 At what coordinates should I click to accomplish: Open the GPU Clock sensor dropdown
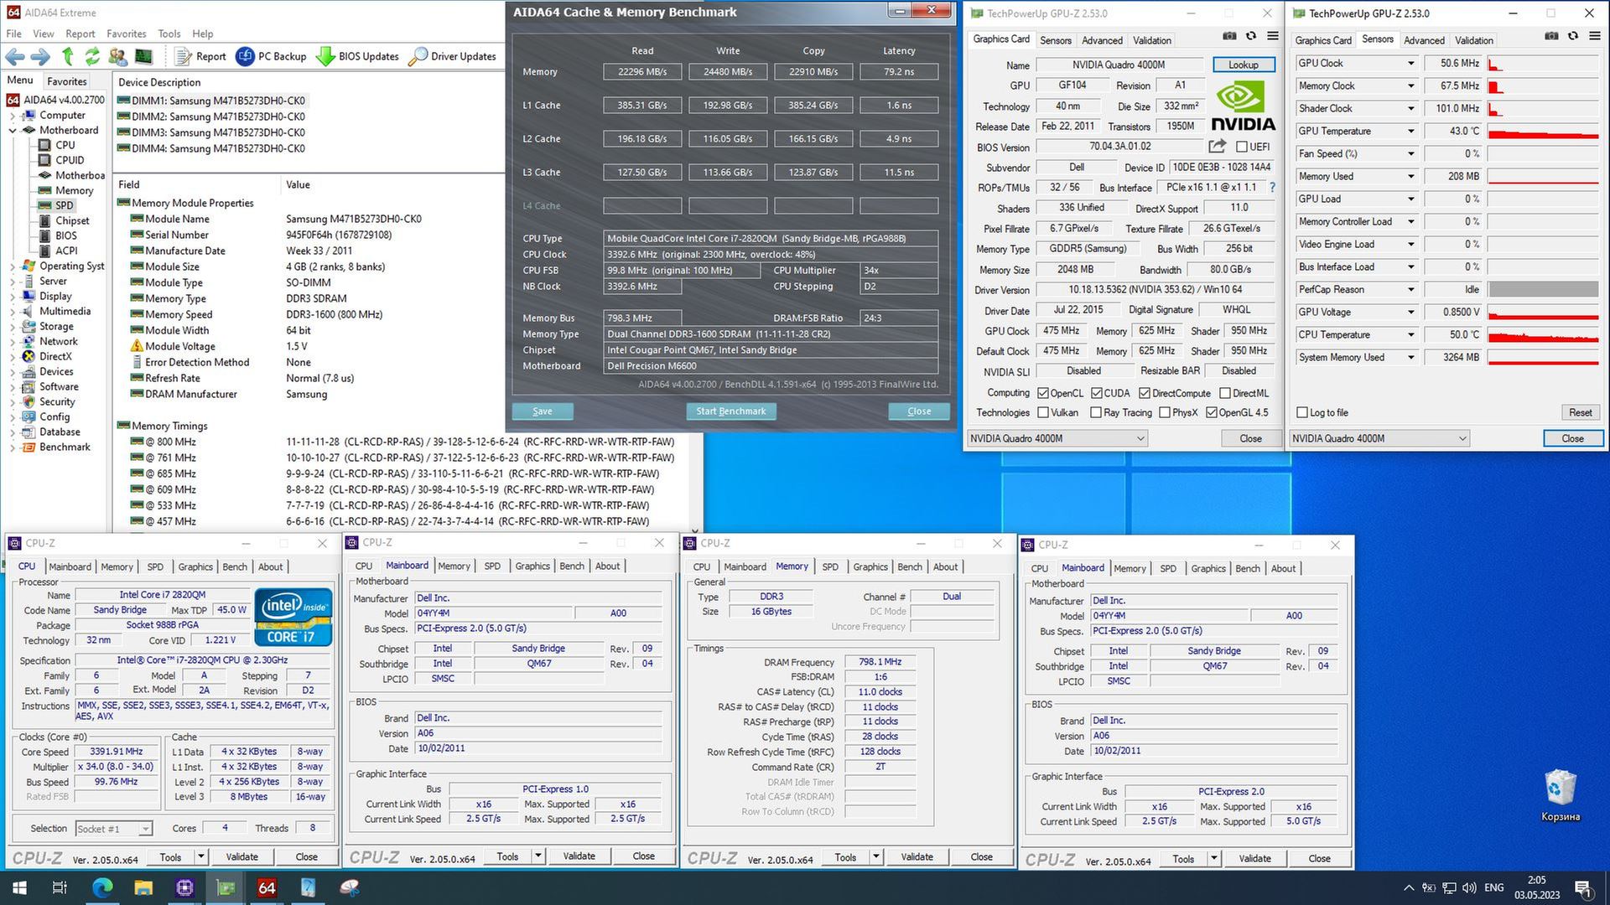pyautogui.click(x=1411, y=64)
